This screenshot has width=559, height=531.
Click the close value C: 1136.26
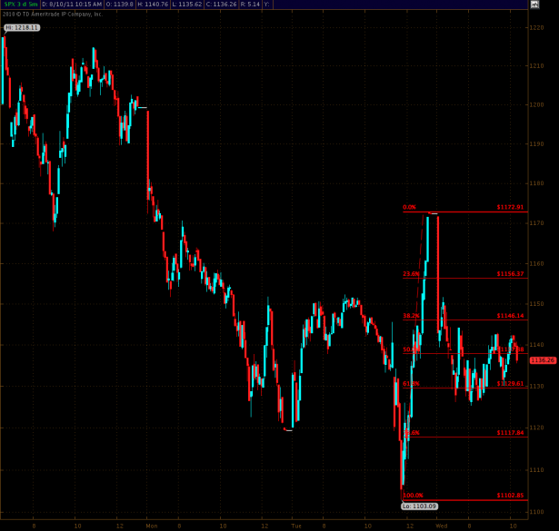[221, 5]
